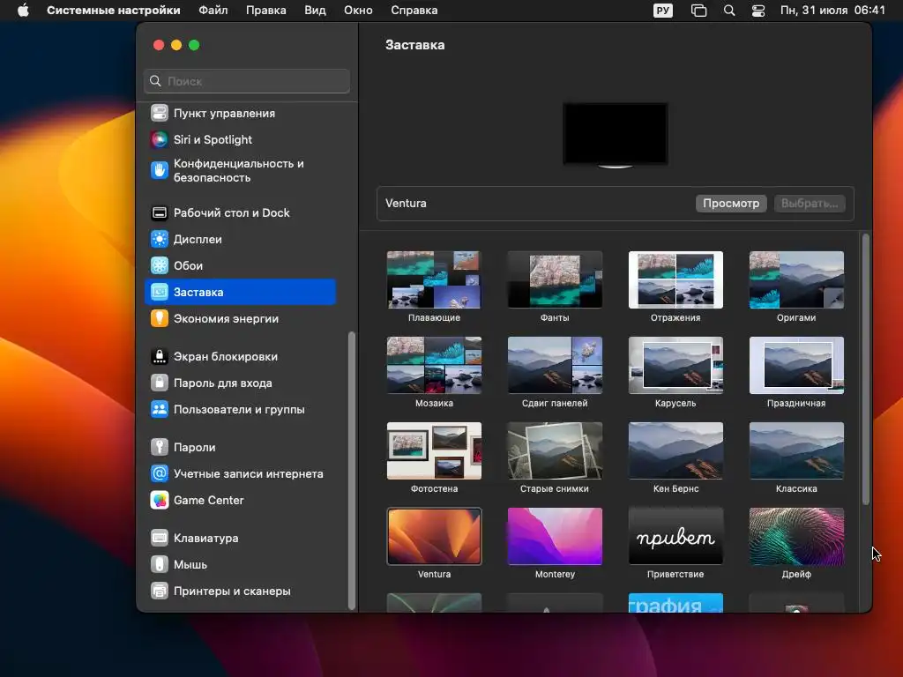Open the Окно menu
This screenshot has width=903, height=677.
point(358,11)
